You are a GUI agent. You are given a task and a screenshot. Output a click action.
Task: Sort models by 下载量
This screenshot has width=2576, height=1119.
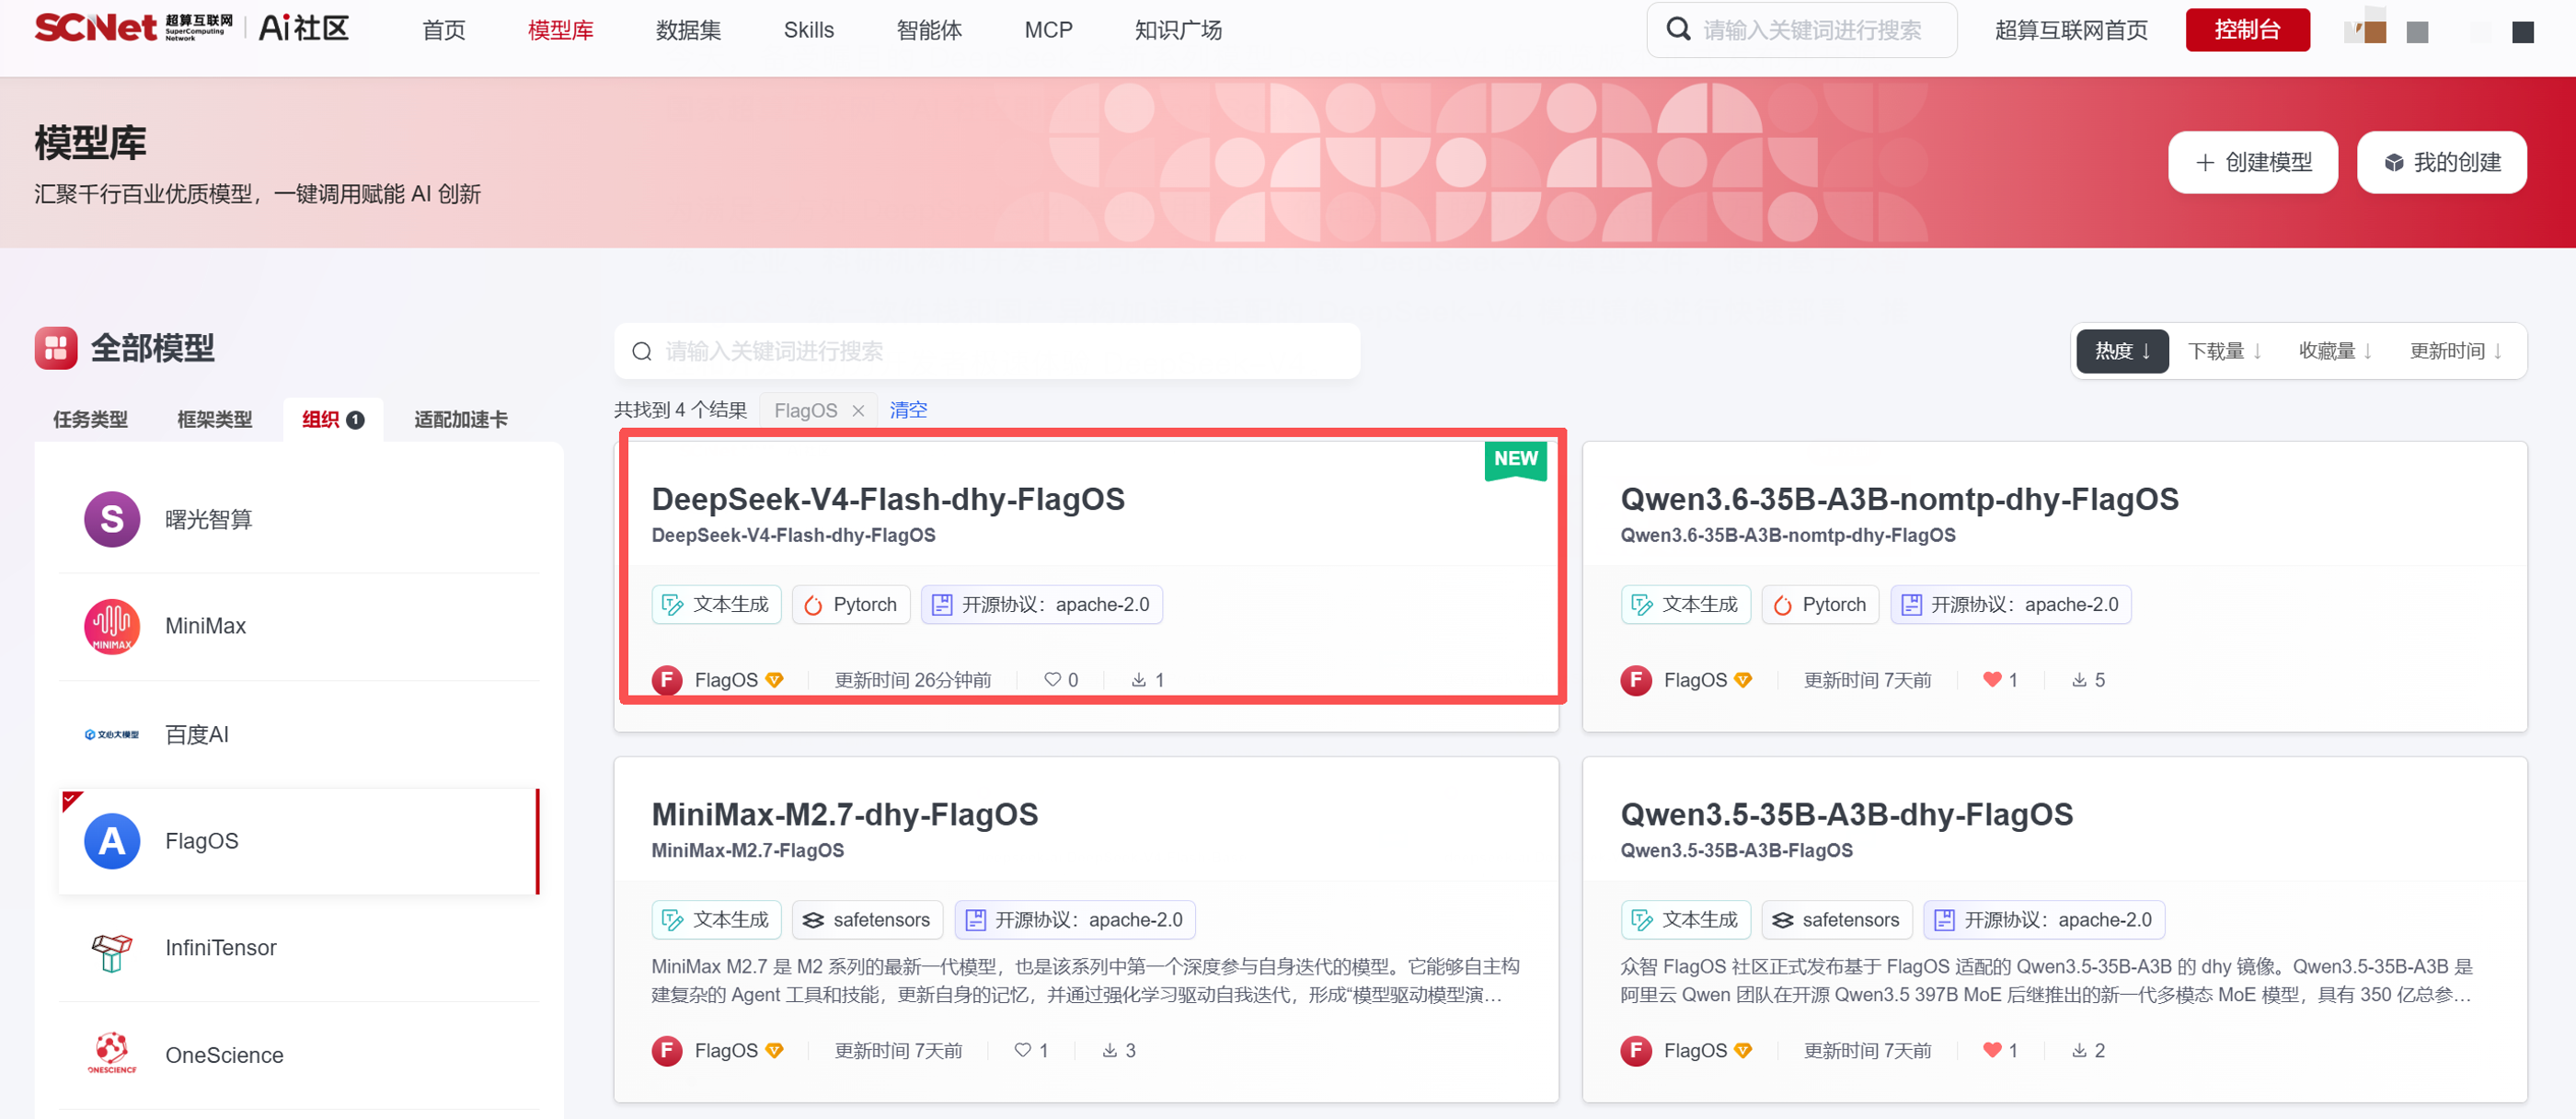click(2224, 351)
